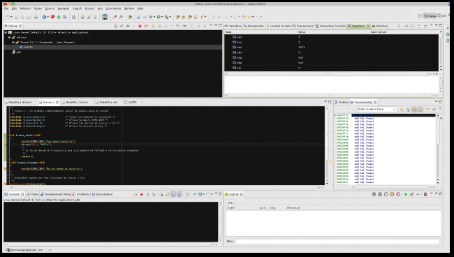Click the Step Into icon in Debug view
454x257 pixels.
153,26
